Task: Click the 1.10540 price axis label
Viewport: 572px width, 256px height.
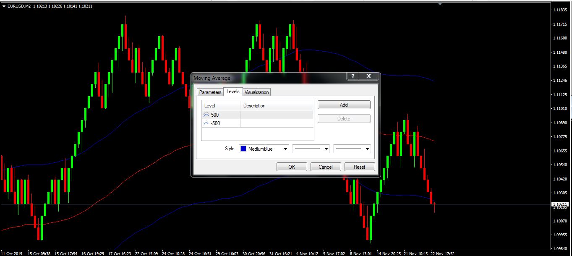Action: point(560,165)
